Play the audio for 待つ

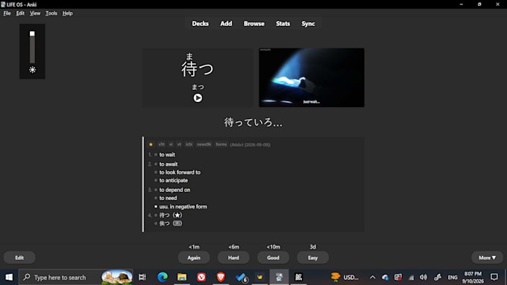198,97
